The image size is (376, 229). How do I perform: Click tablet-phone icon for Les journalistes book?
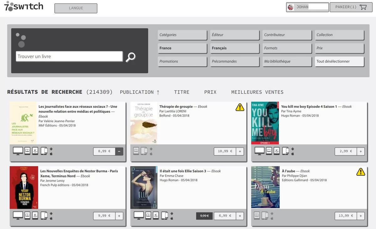pyautogui.click(x=44, y=151)
